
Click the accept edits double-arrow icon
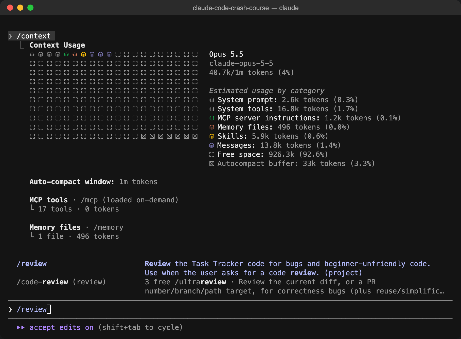click(21, 327)
